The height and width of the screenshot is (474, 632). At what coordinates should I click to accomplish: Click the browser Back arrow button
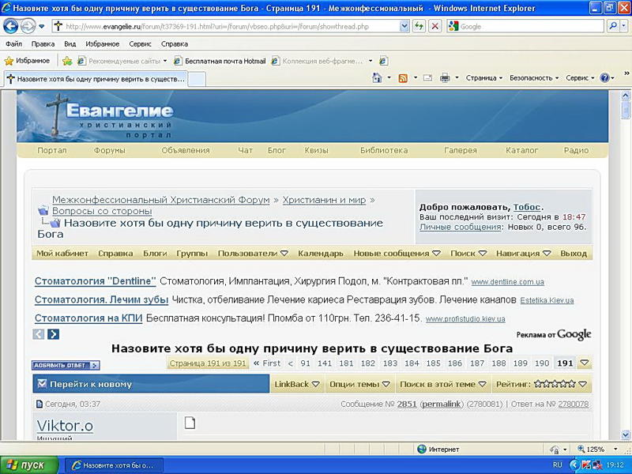(x=12, y=26)
